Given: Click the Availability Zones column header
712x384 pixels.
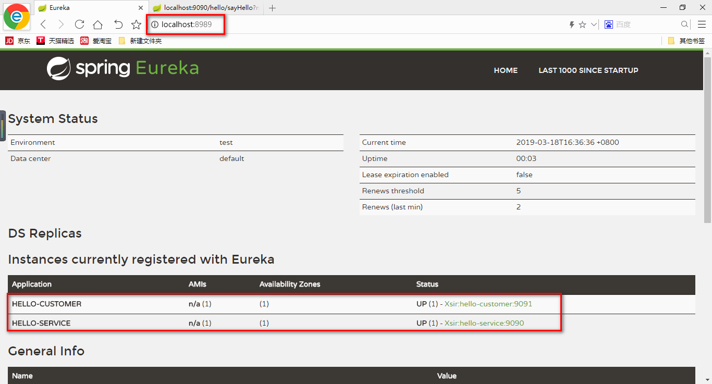Looking at the screenshot, I should click(x=290, y=284).
